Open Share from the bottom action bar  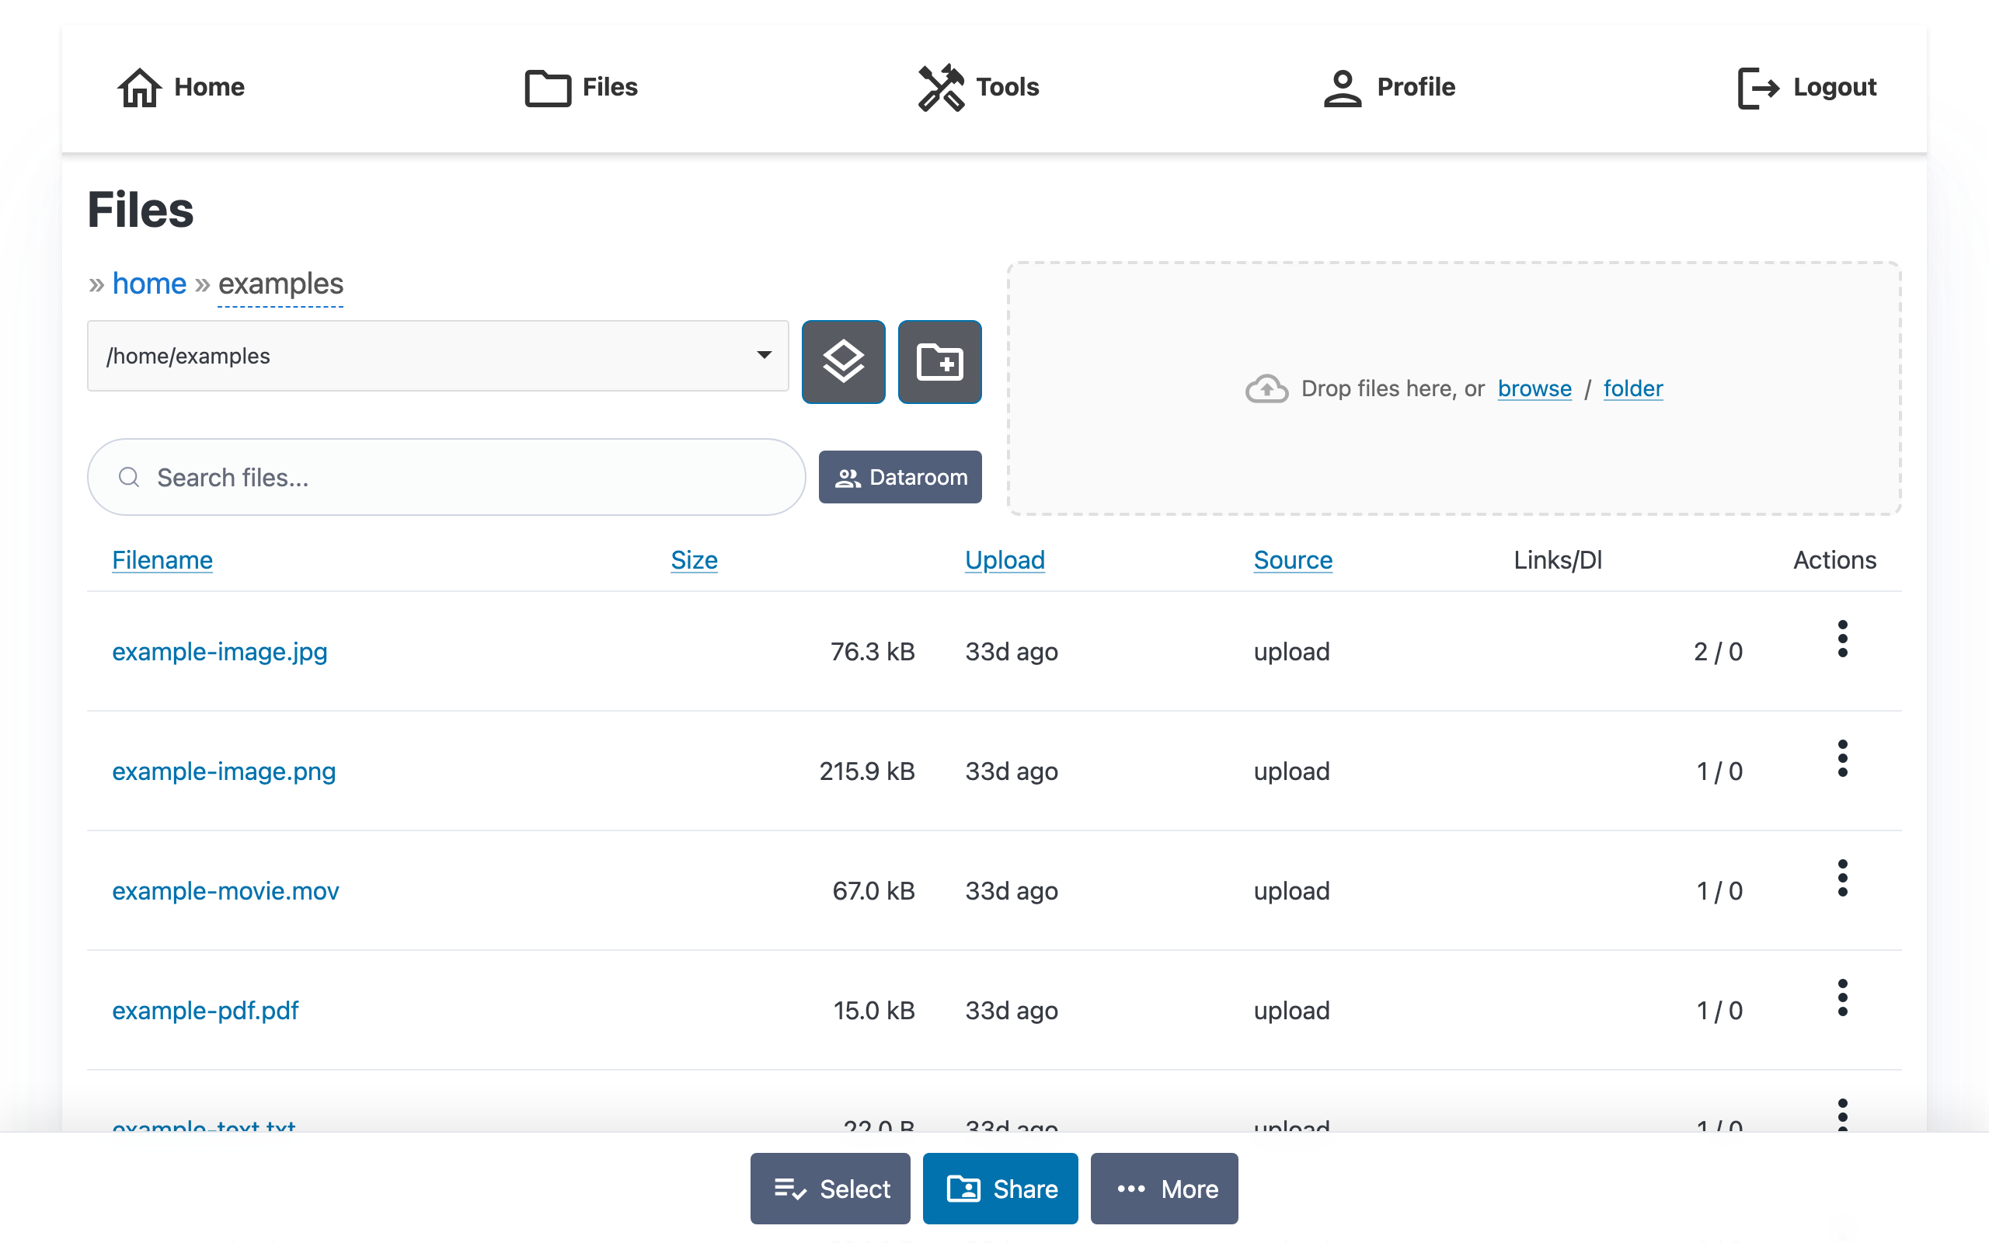(999, 1189)
